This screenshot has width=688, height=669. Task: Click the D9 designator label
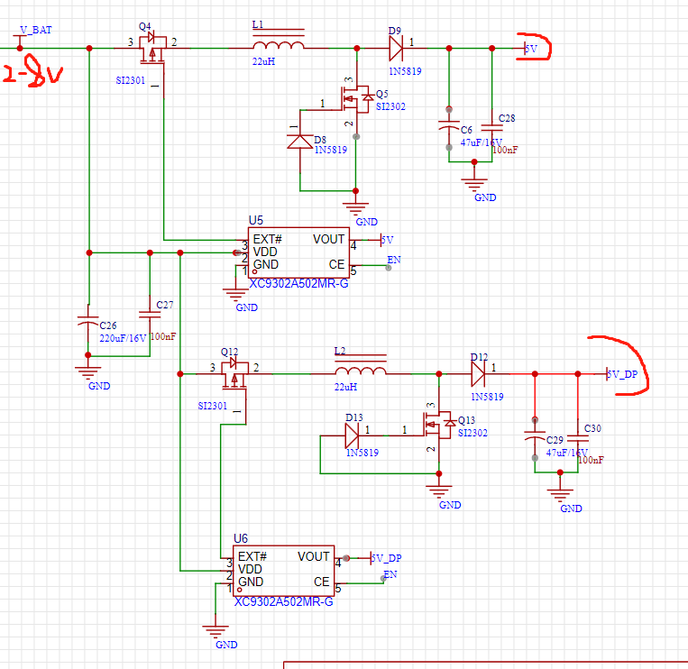tap(395, 31)
